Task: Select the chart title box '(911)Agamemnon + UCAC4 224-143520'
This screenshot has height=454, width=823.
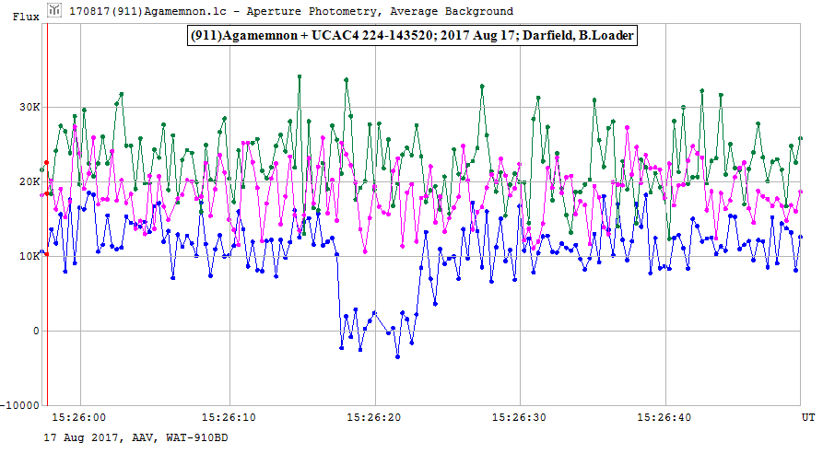Action: click(x=412, y=36)
